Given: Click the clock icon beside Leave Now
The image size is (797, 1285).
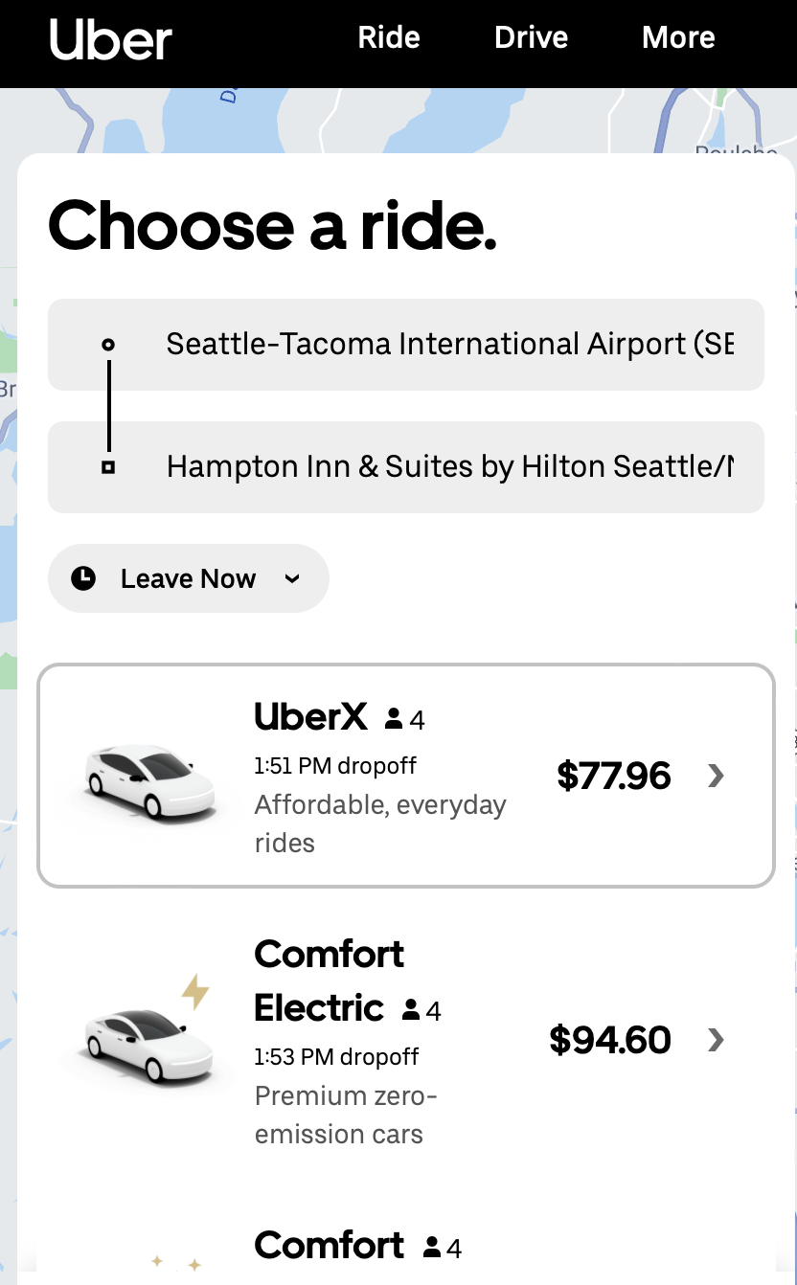Looking at the screenshot, I should click(x=83, y=578).
